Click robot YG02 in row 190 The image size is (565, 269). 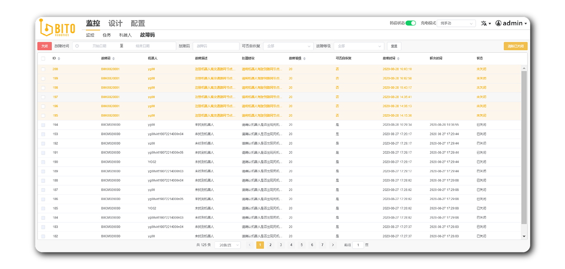(x=152, y=162)
